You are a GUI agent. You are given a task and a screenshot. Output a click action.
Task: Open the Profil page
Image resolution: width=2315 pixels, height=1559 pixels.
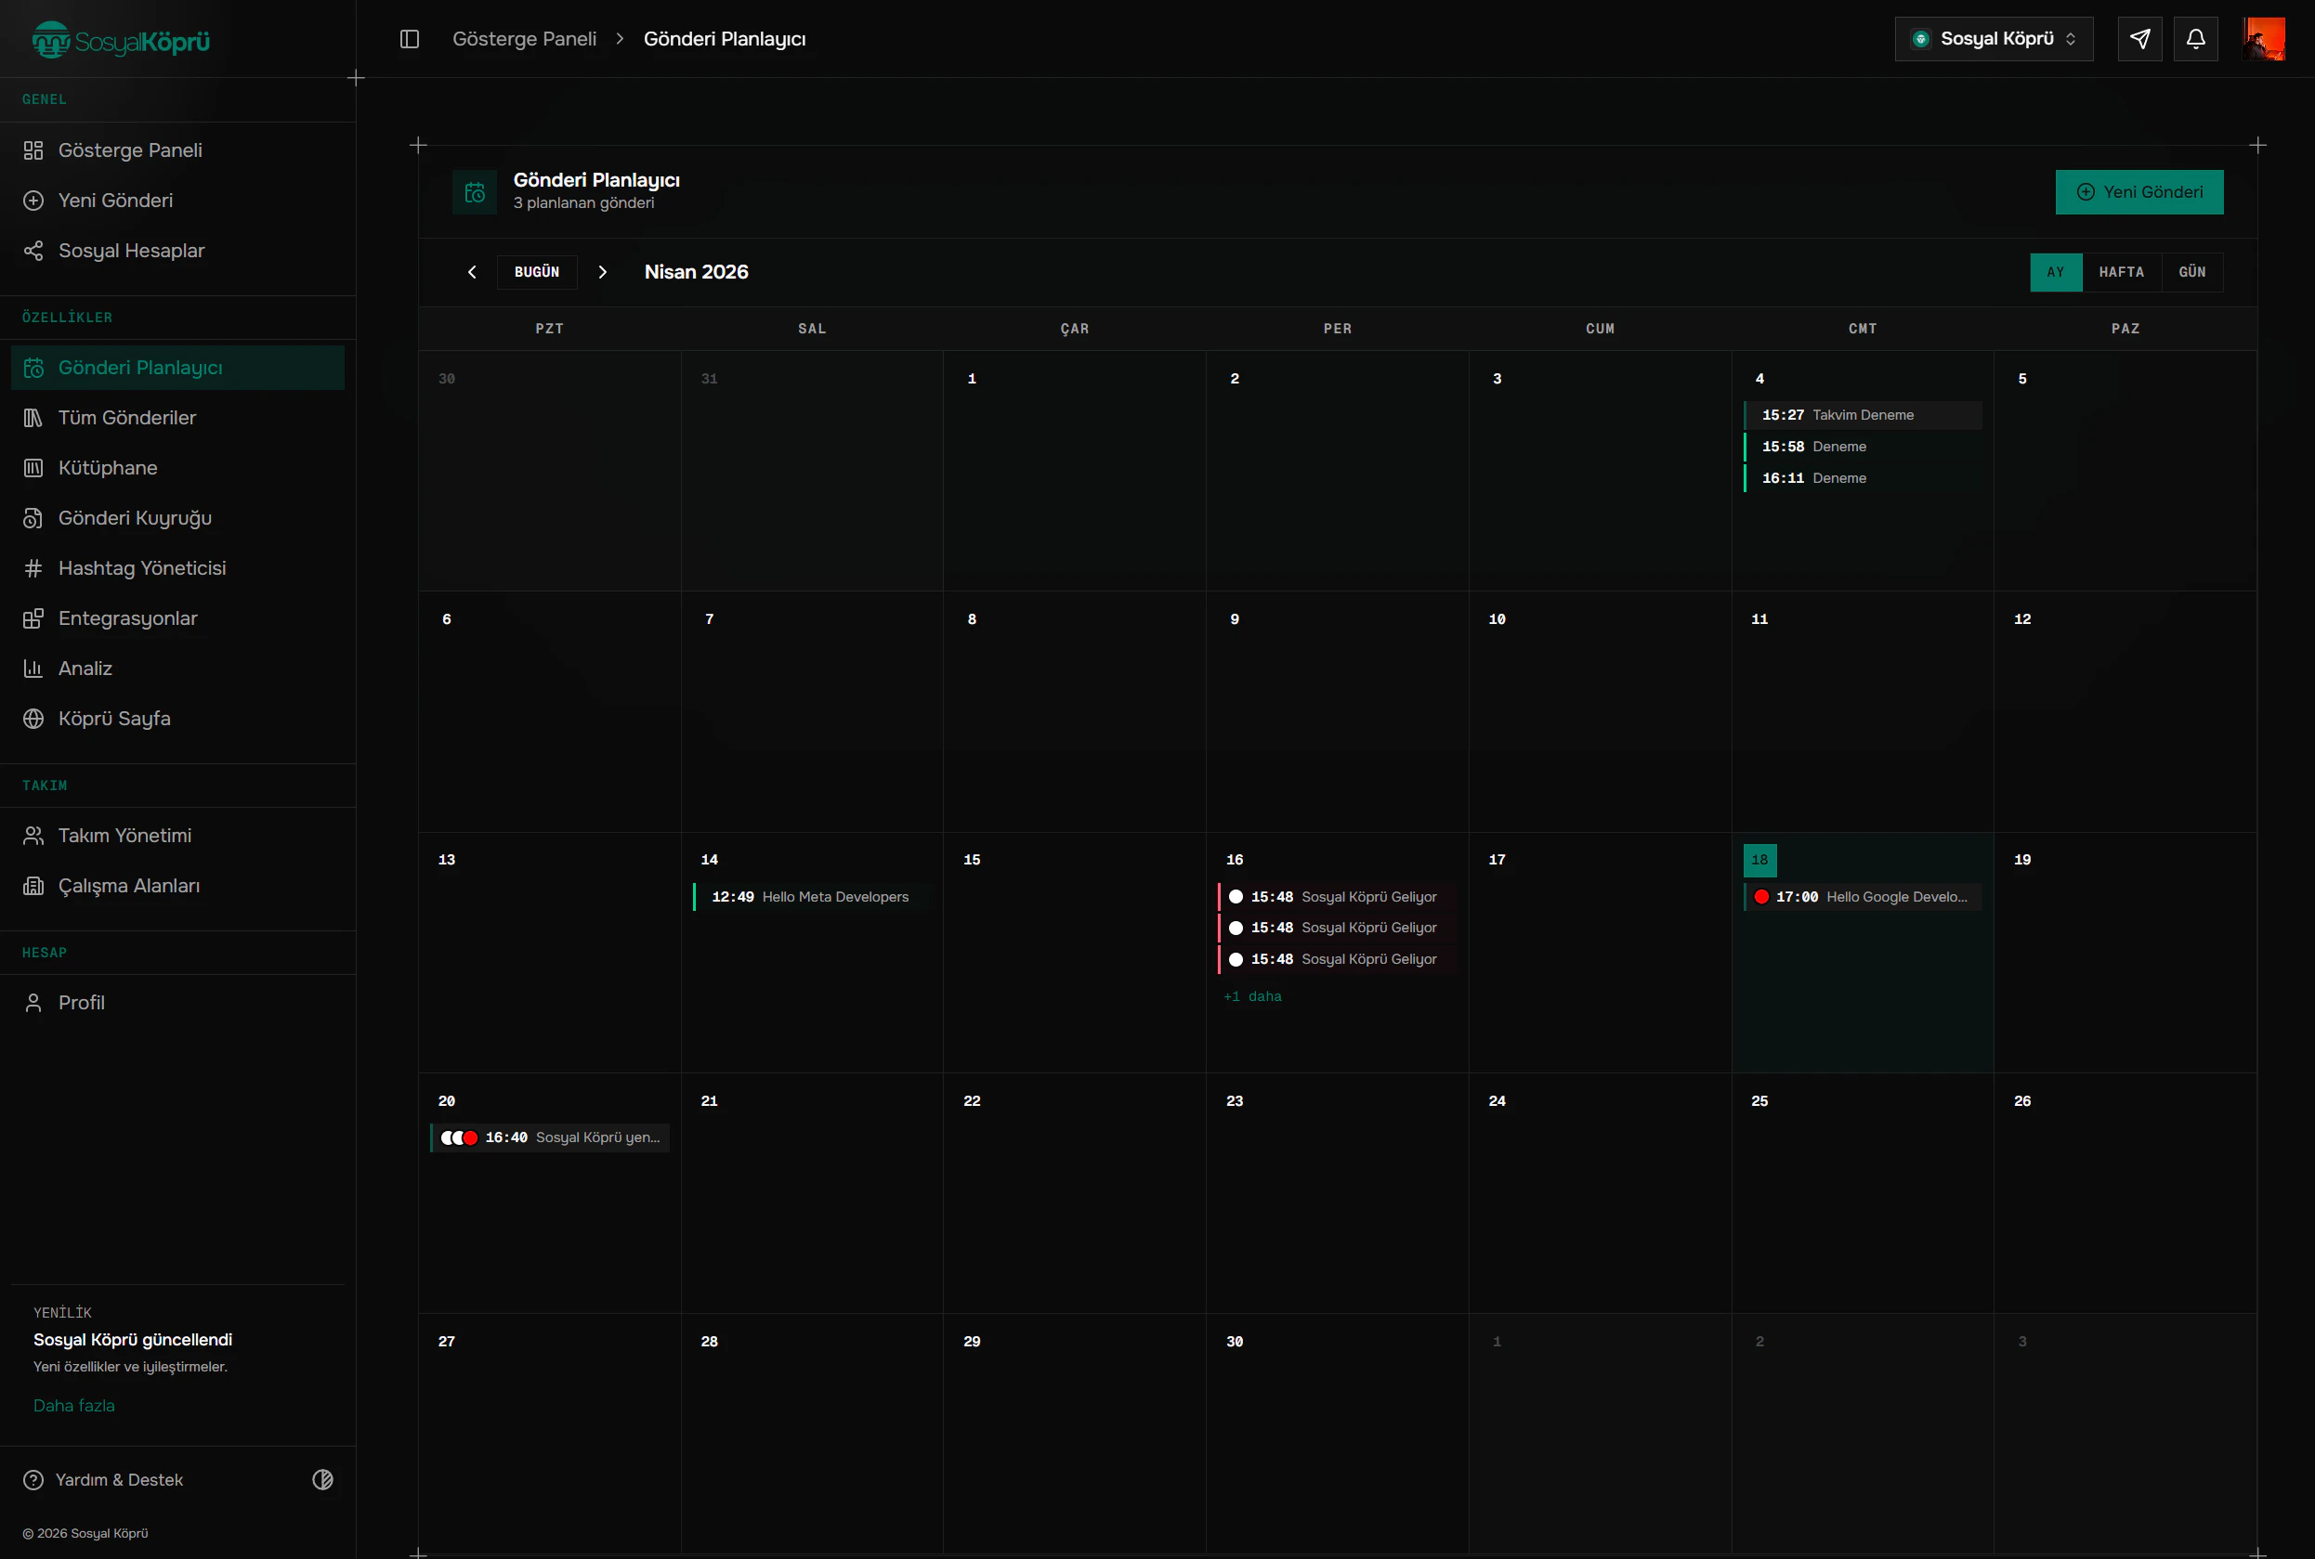178,1002
